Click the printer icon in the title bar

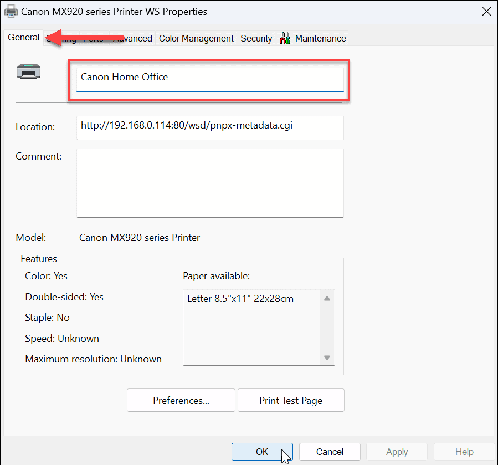11,11
